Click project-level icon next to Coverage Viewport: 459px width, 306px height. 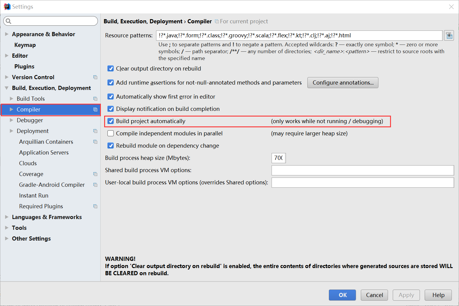pos(95,174)
